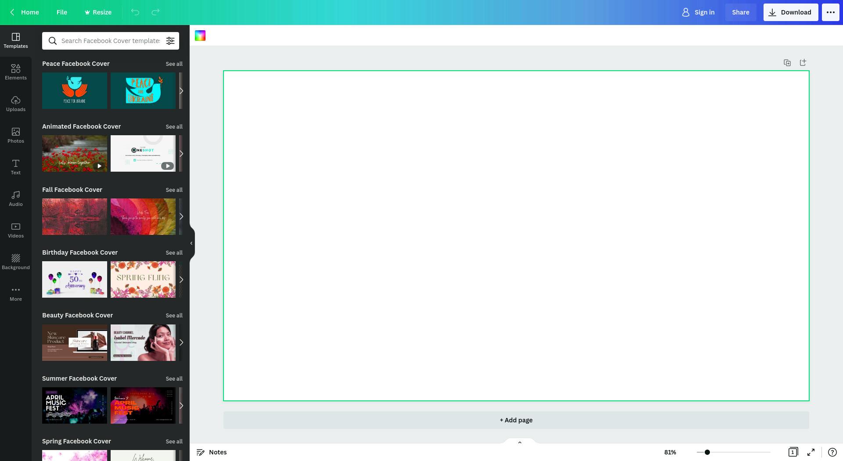This screenshot has height=461, width=843.
Task: Undo the last action
Action: 135,12
